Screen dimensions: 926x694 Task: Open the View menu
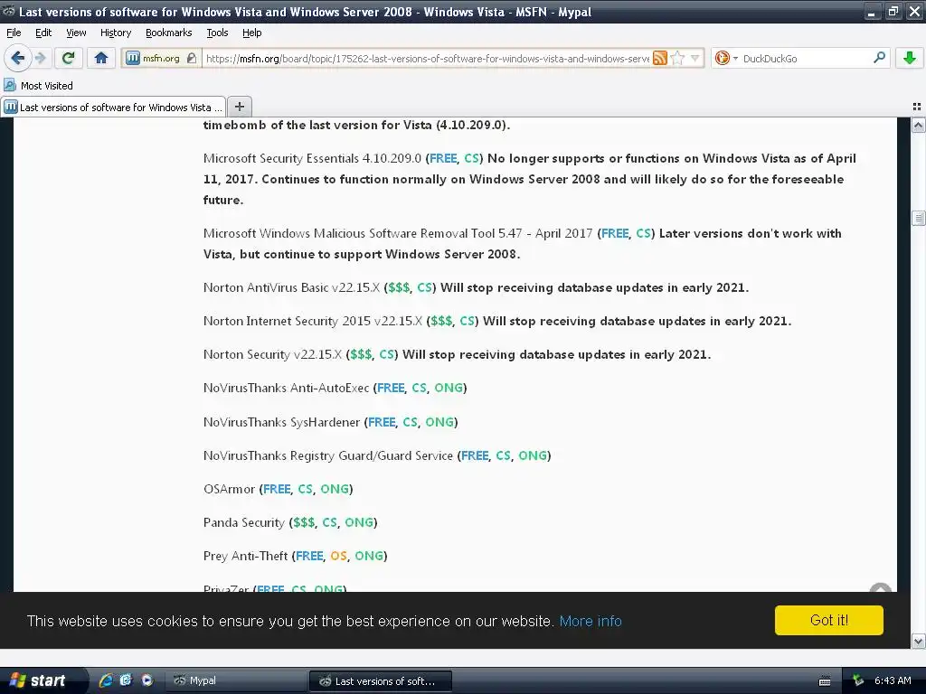[76, 33]
